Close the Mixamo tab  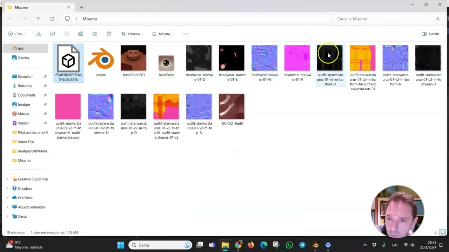[68, 7]
